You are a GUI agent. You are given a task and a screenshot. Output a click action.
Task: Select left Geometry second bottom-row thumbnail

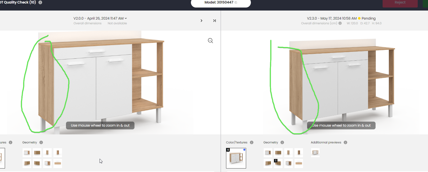[37, 163]
